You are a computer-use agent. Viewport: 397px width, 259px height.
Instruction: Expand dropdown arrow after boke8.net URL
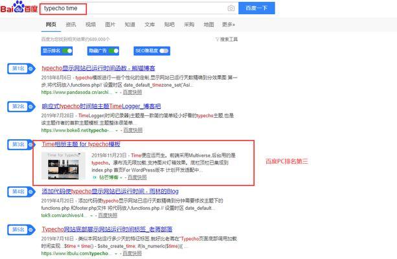[117, 131]
